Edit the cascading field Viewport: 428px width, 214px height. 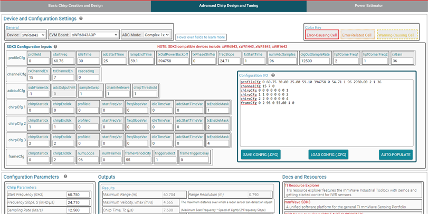tap(88, 77)
